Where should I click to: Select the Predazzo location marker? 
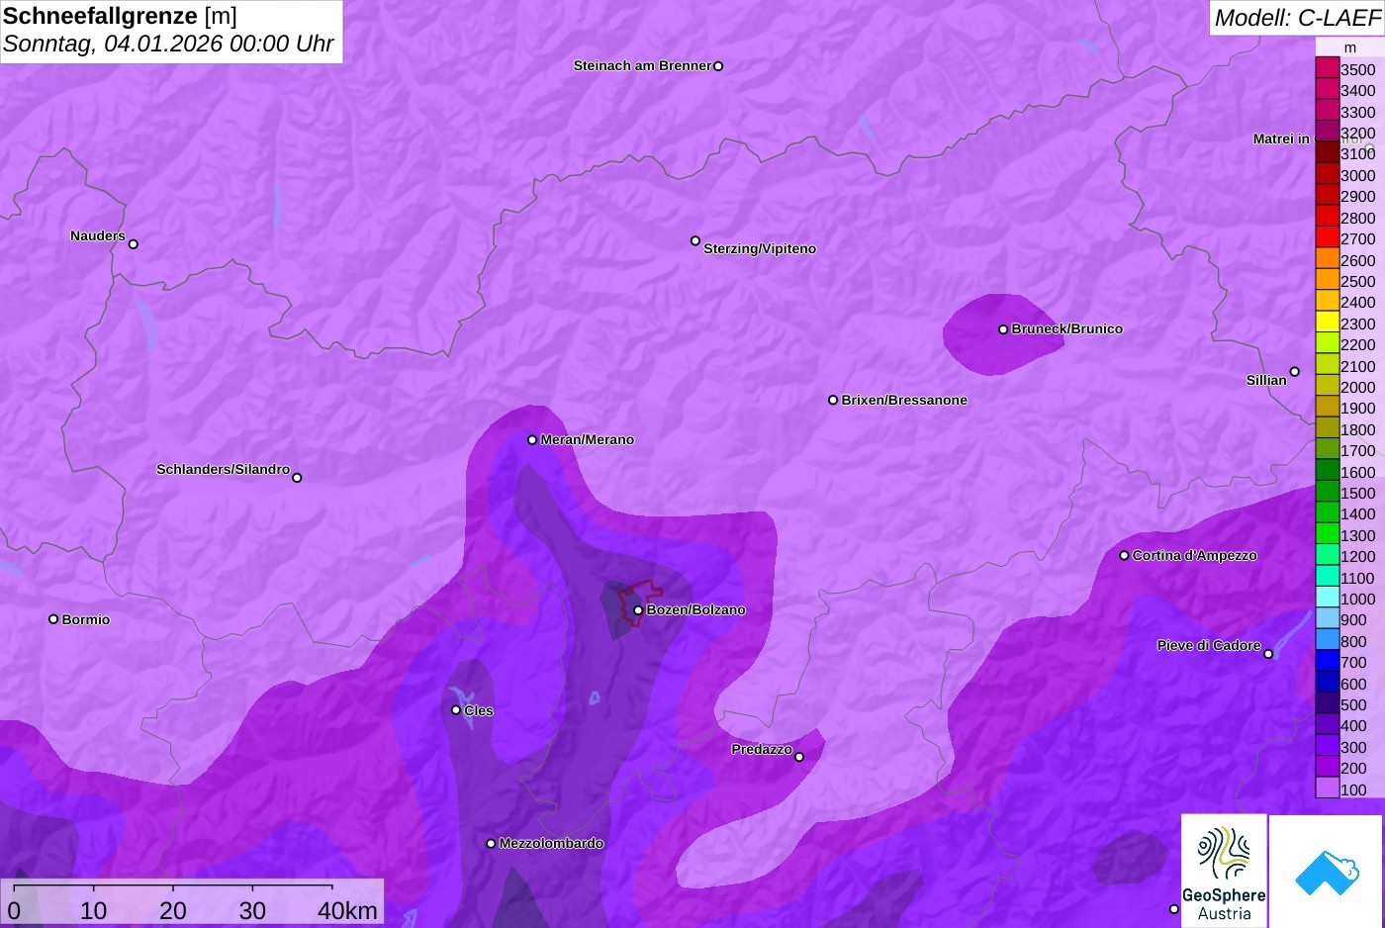(x=799, y=757)
